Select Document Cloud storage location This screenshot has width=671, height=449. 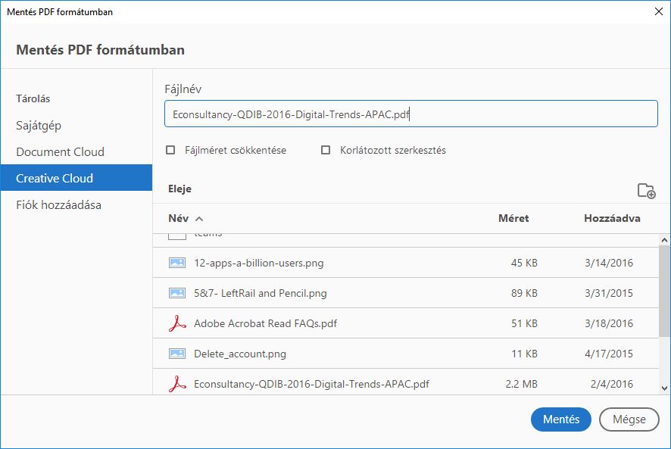60,151
